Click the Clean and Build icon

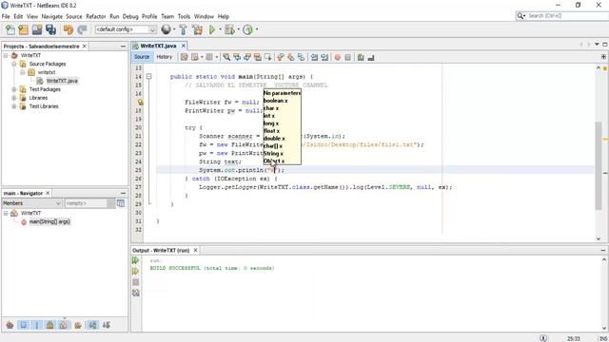197,29
